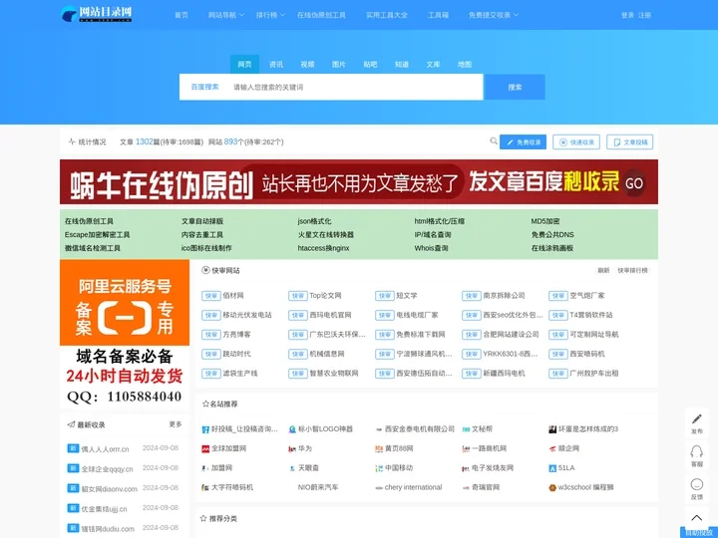
Task: Click the 中国移动 favicon icon
Action: (x=379, y=468)
